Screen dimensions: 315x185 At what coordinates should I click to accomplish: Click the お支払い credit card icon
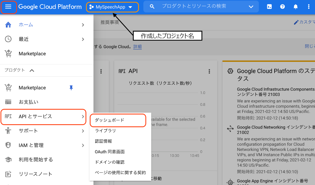coord(8,102)
